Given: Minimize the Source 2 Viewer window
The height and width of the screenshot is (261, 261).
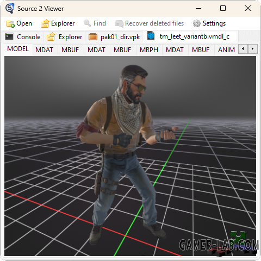Looking at the screenshot, I should click(x=198, y=8).
